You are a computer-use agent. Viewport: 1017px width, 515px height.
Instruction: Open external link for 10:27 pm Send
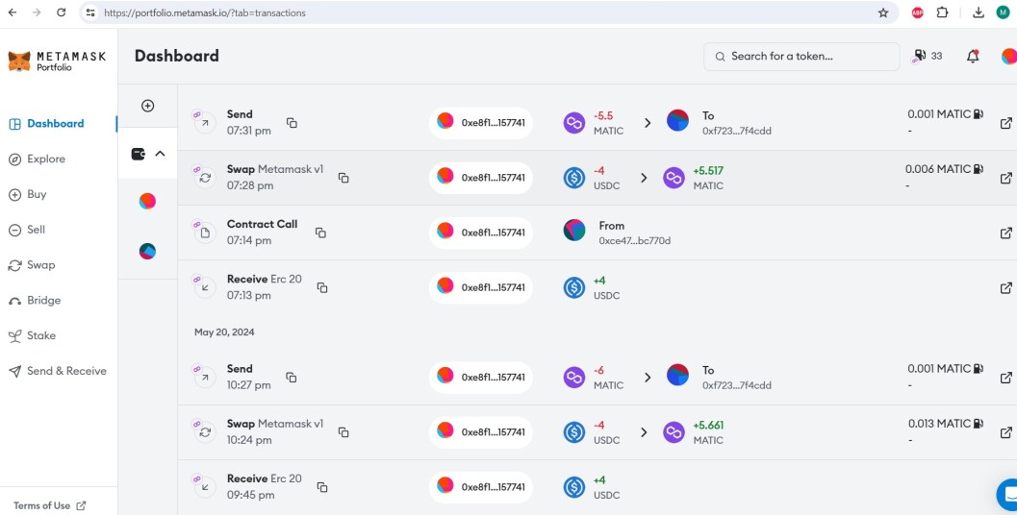[1006, 377]
